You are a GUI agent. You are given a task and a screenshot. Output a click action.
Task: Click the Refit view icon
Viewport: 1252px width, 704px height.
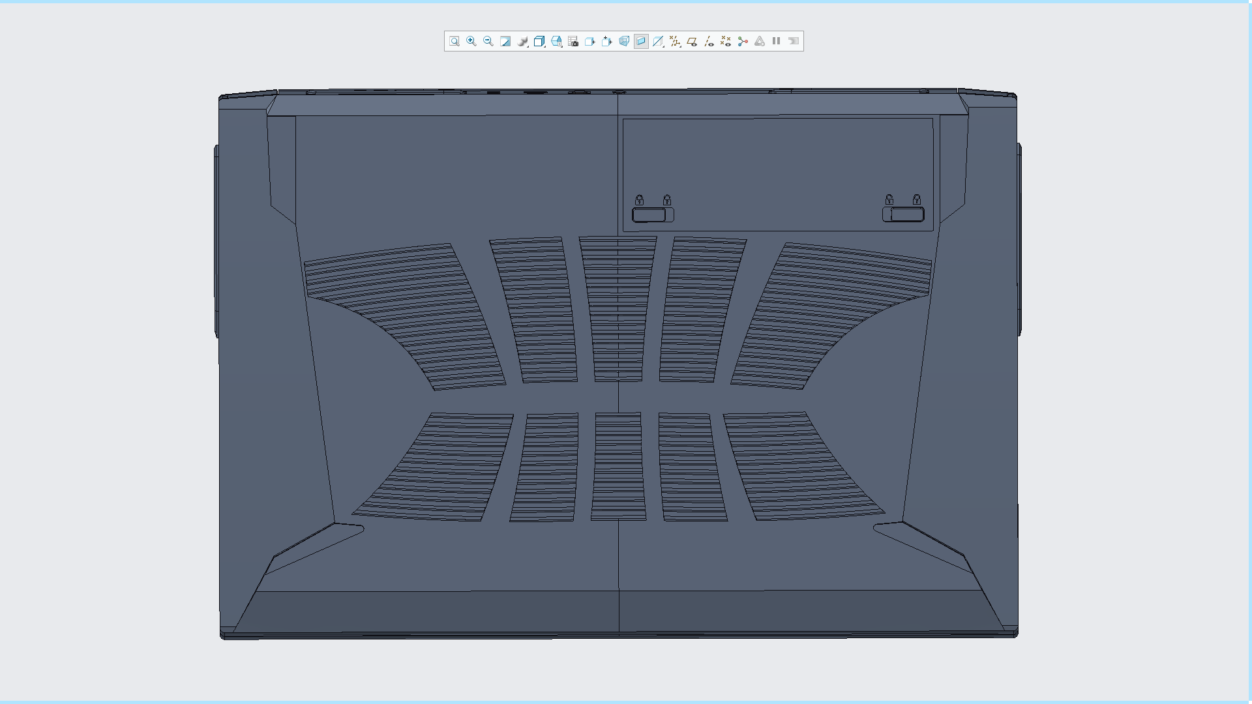[455, 41]
